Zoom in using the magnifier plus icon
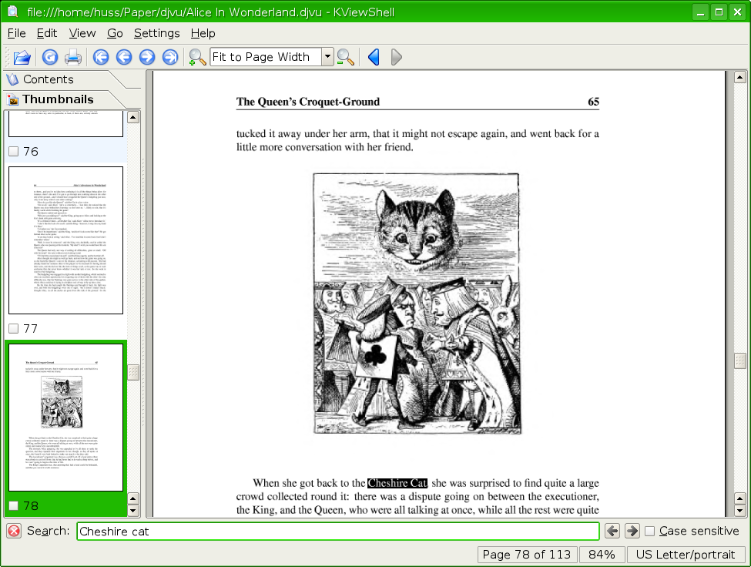The height and width of the screenshot is (567, 751). tap(197, 58)
